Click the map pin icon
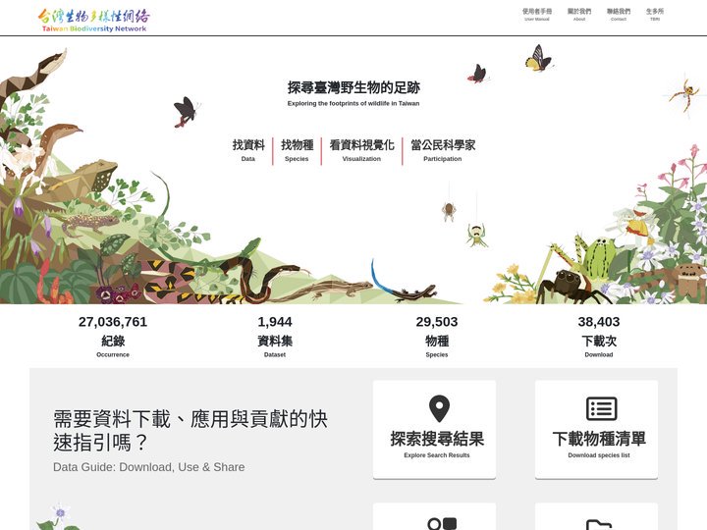Image resolution: width=707 pixels, height=530 pixels. pos(439,408)
